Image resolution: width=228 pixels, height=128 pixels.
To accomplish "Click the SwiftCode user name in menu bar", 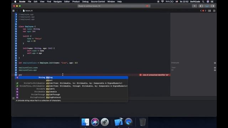I will tap(195, 1).
